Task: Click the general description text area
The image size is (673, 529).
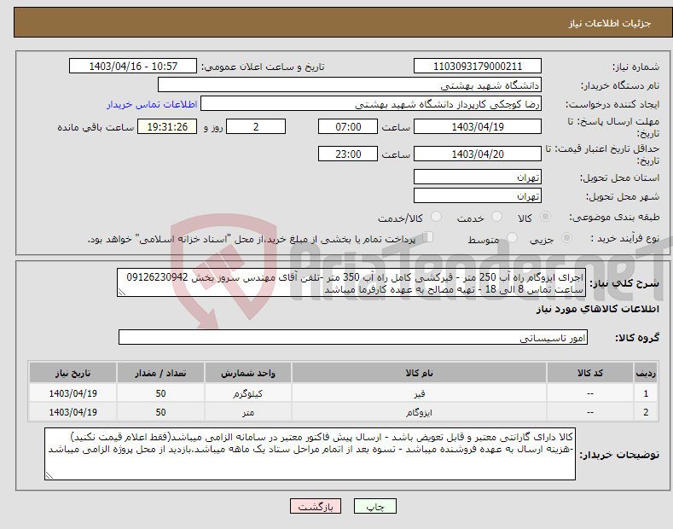Action: pos(351,282)
